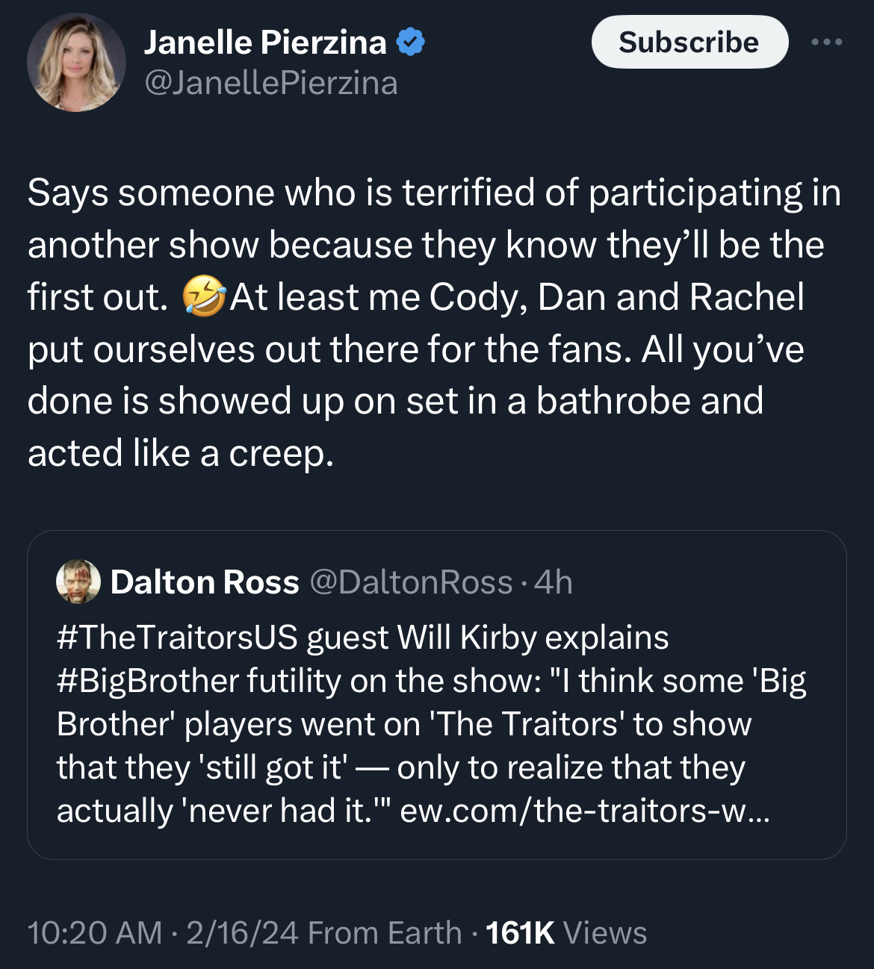The image size is (874, 969).
Task: Click the #TheTraitorsUS hashtag
Action: pos(177,638)
